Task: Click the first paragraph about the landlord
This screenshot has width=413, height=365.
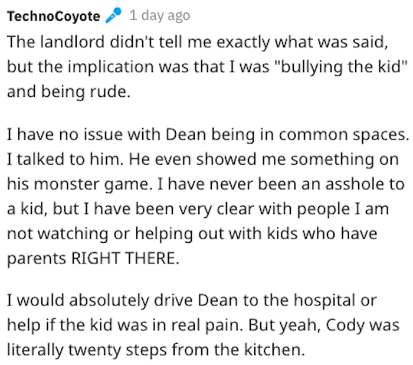Action: pos(207,67)
